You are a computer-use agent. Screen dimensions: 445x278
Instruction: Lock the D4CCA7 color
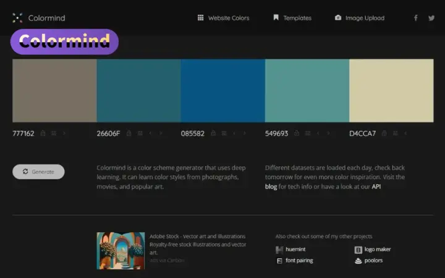coord(384,133)
